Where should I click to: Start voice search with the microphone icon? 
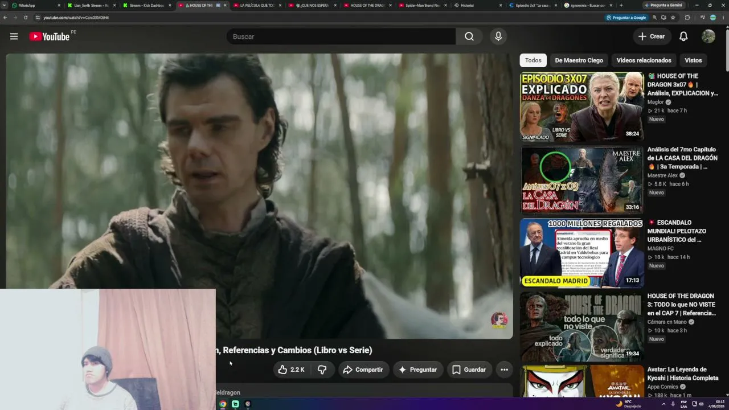[498, 36]
